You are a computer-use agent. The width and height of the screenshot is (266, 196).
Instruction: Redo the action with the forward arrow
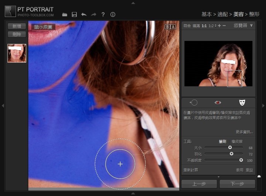tap(93, 15)
